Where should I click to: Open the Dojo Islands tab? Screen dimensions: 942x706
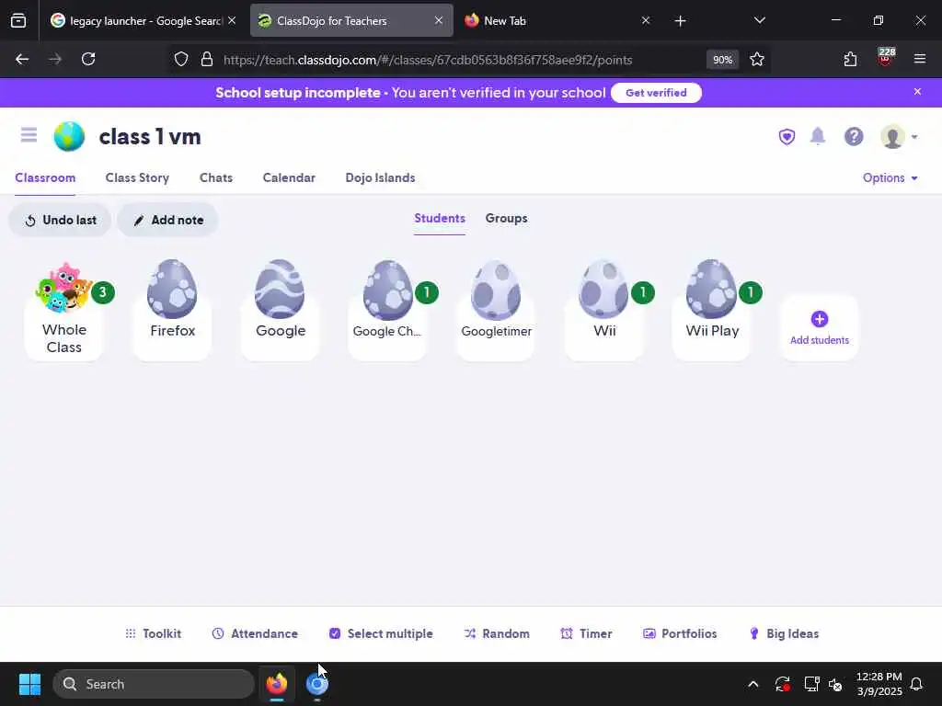(x=380, y=177)
